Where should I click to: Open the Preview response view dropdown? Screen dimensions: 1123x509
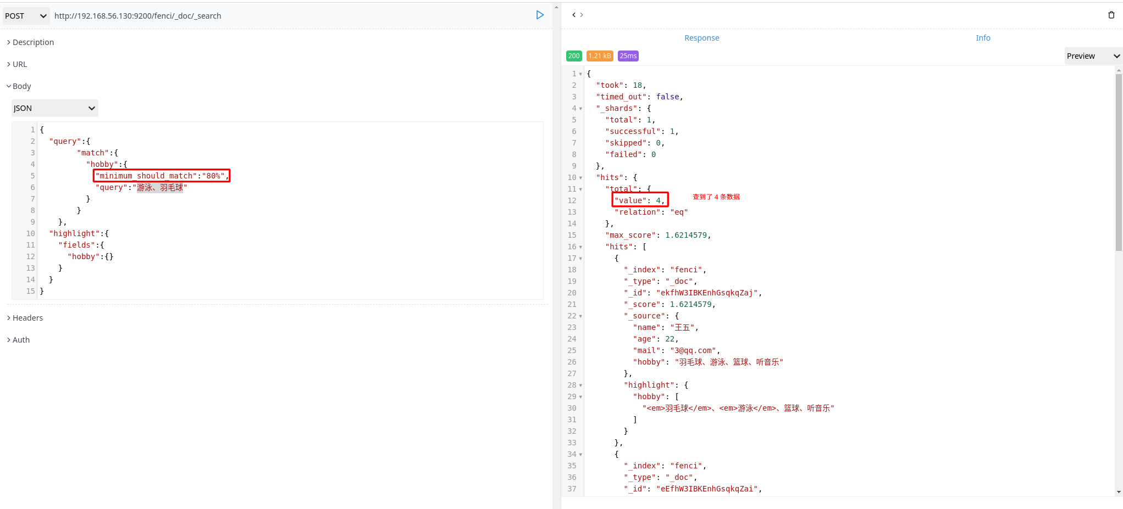(1092, 56)
